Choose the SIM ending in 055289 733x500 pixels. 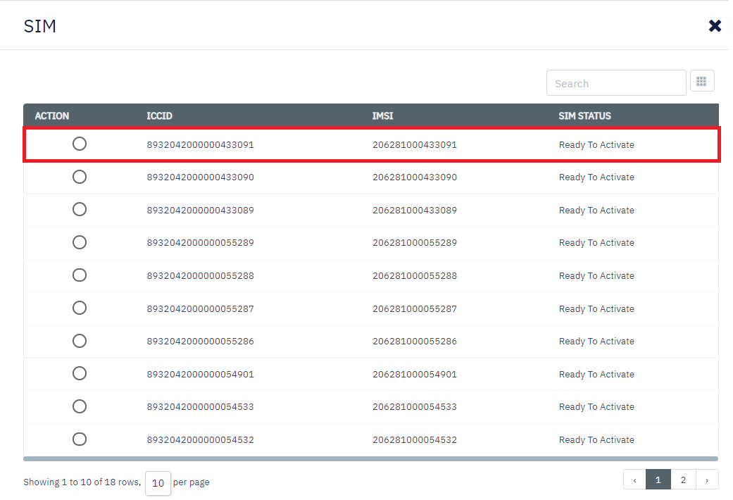pos(80,242)
